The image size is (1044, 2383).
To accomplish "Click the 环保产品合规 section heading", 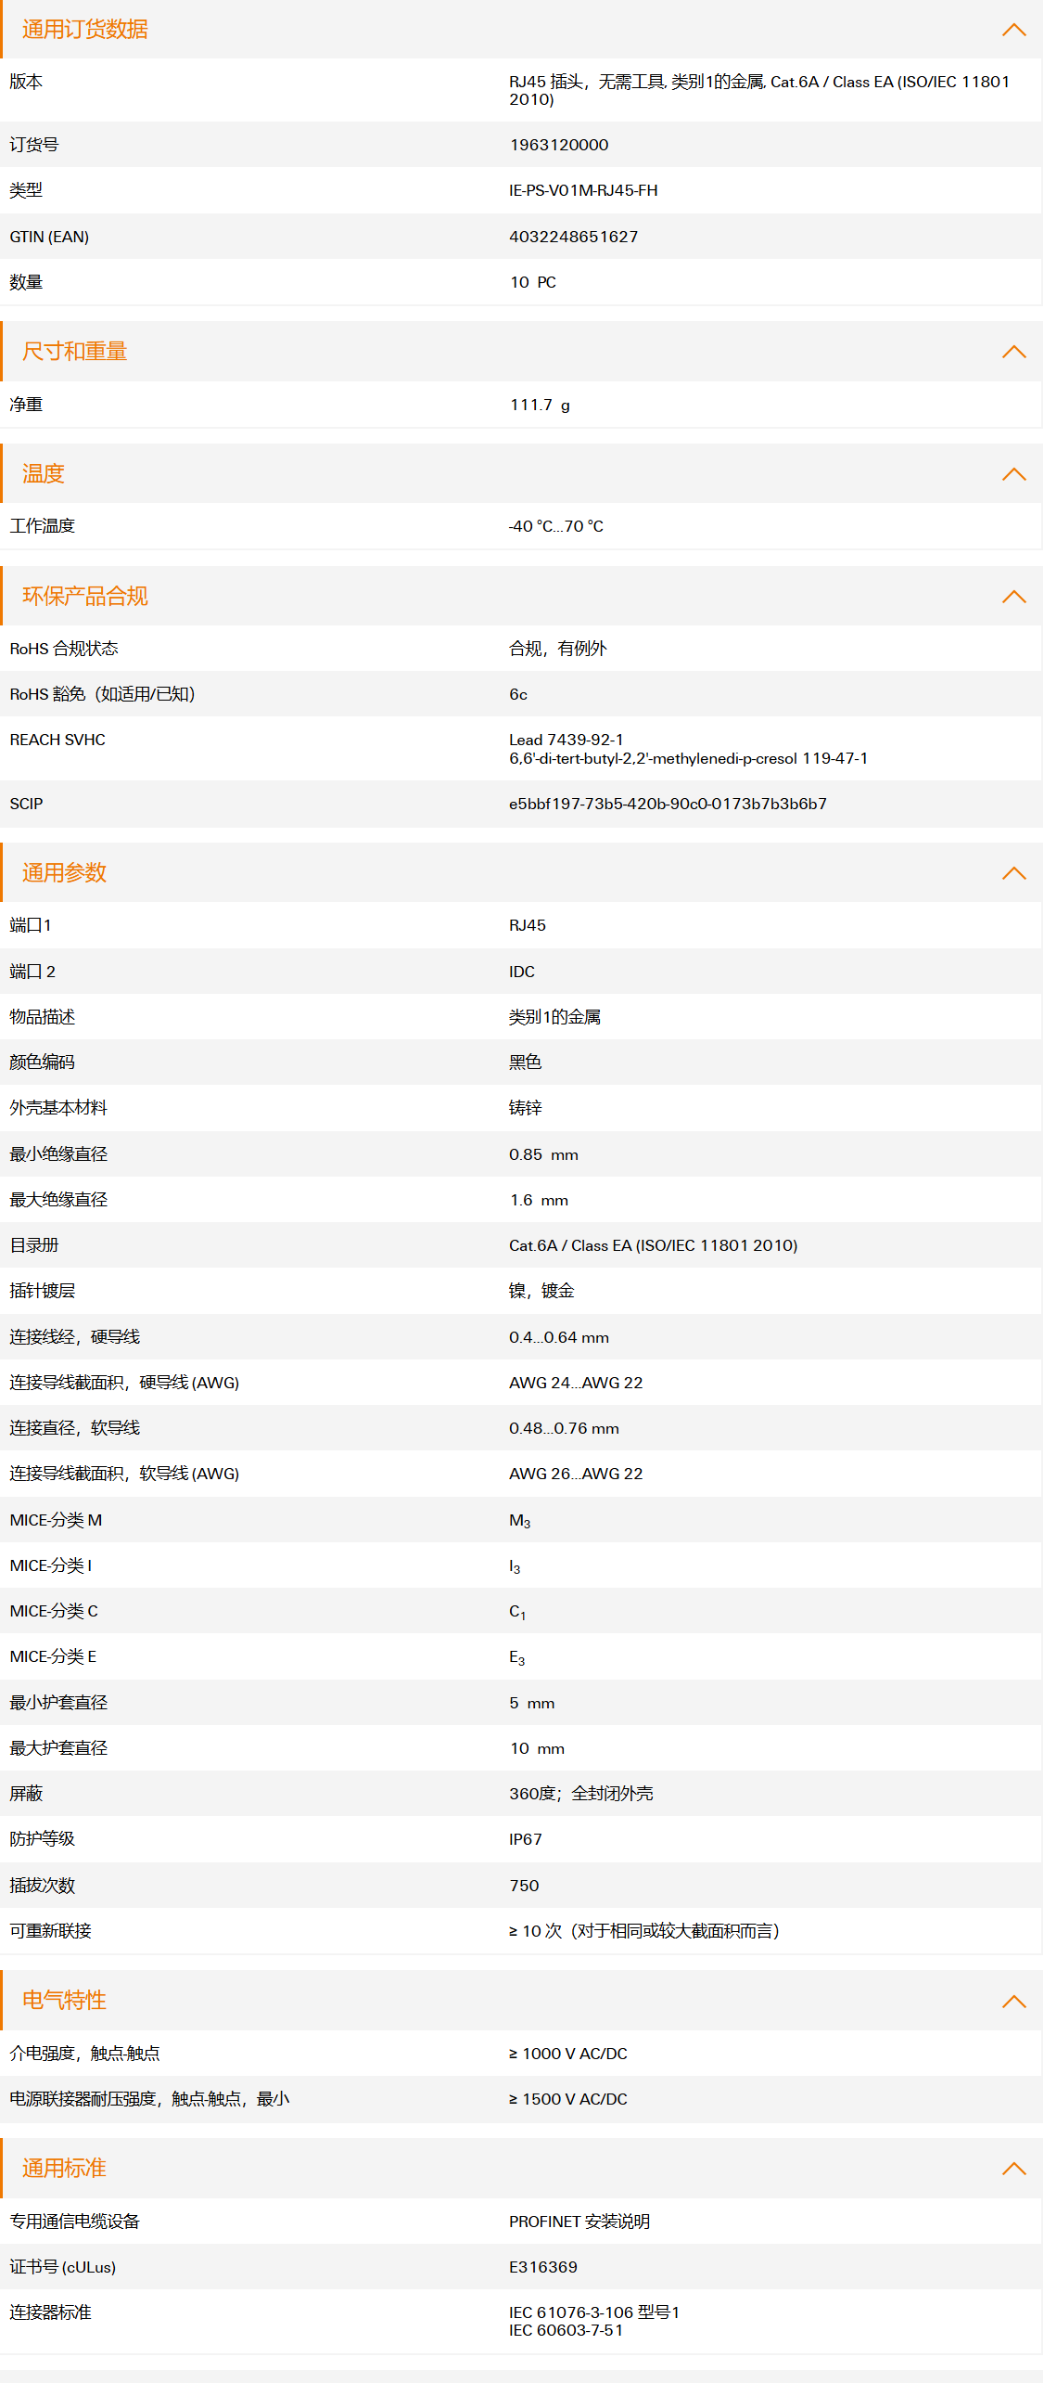I will 85,597.
